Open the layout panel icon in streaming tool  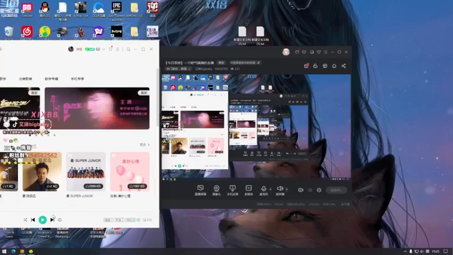325,66
